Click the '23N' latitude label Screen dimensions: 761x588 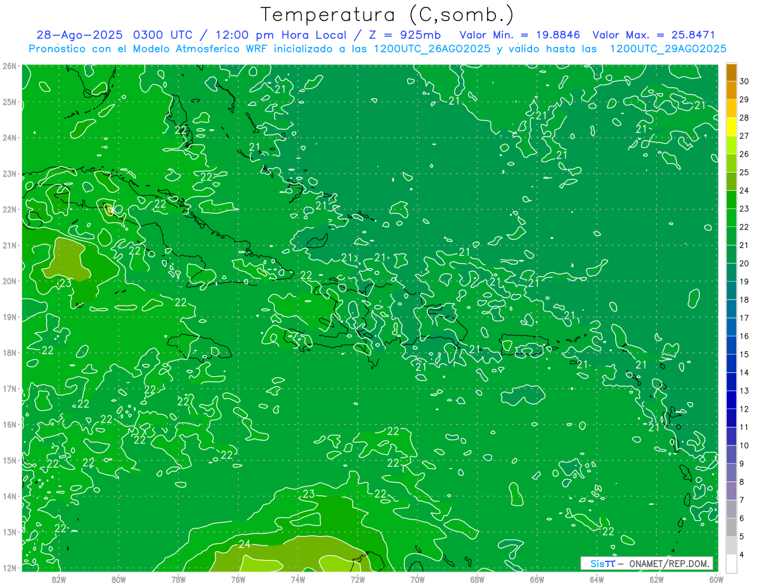click(9, 174)
